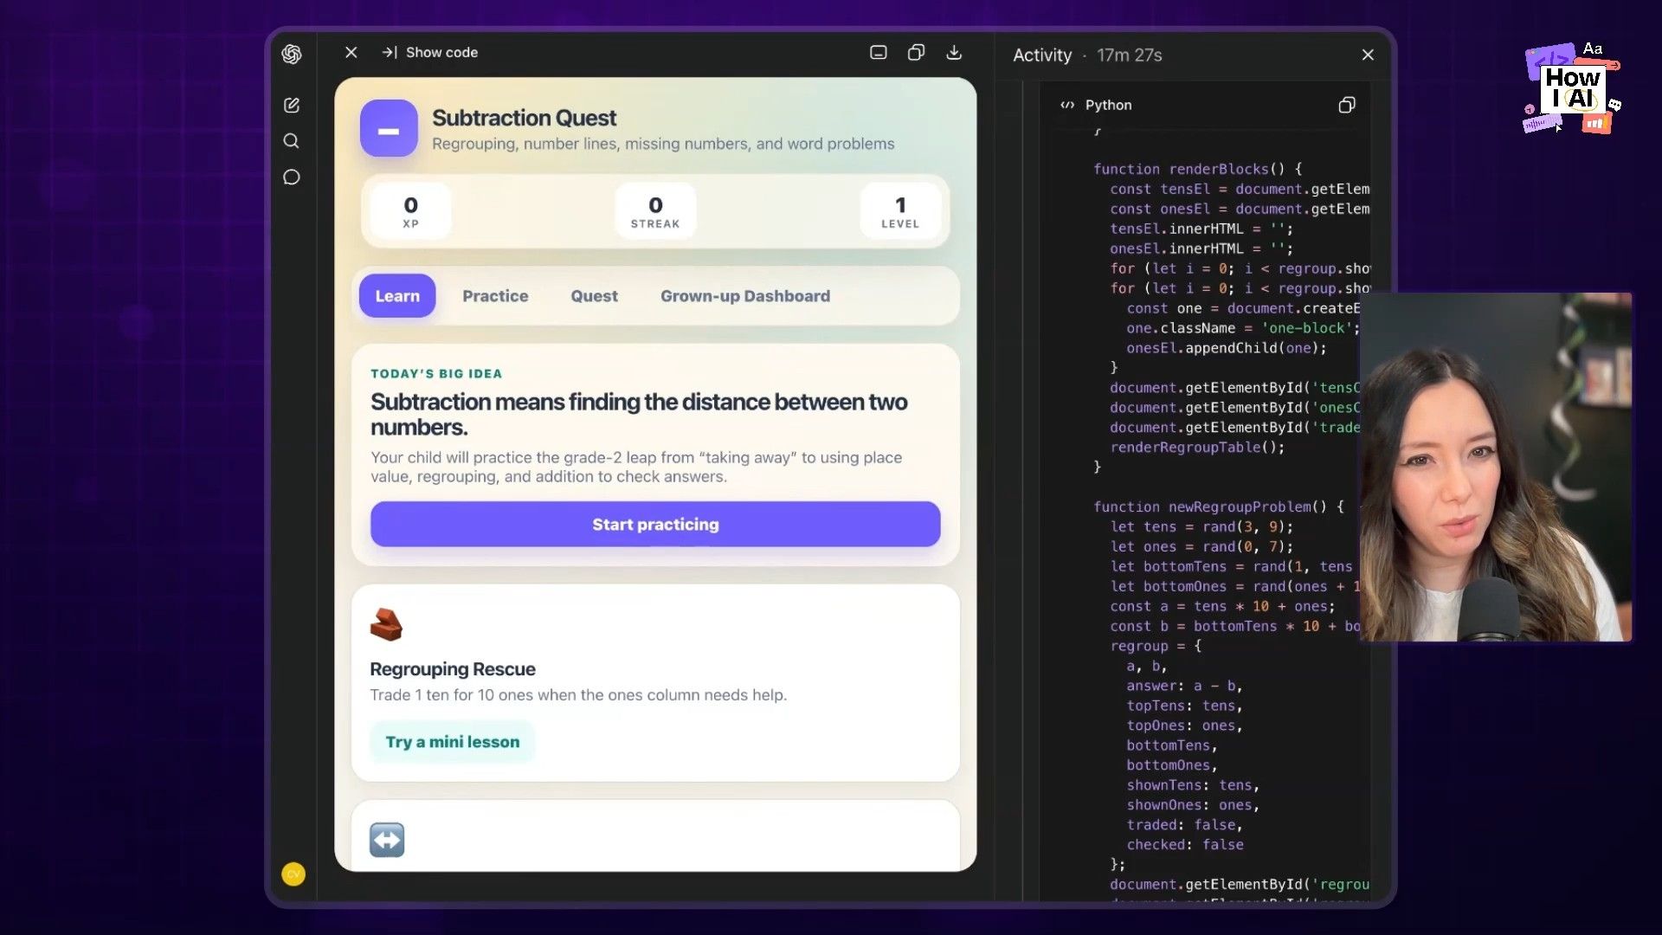Open search with the magnifier icon
This screenshot has height=935, width=1662.
292,141
